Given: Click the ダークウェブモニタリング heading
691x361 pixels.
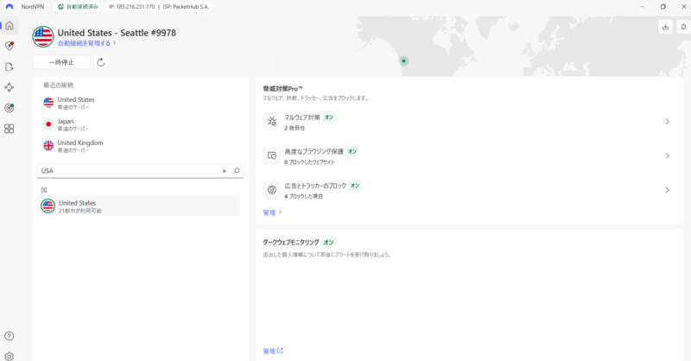Looking at the screenshot, I should [291, 243].
